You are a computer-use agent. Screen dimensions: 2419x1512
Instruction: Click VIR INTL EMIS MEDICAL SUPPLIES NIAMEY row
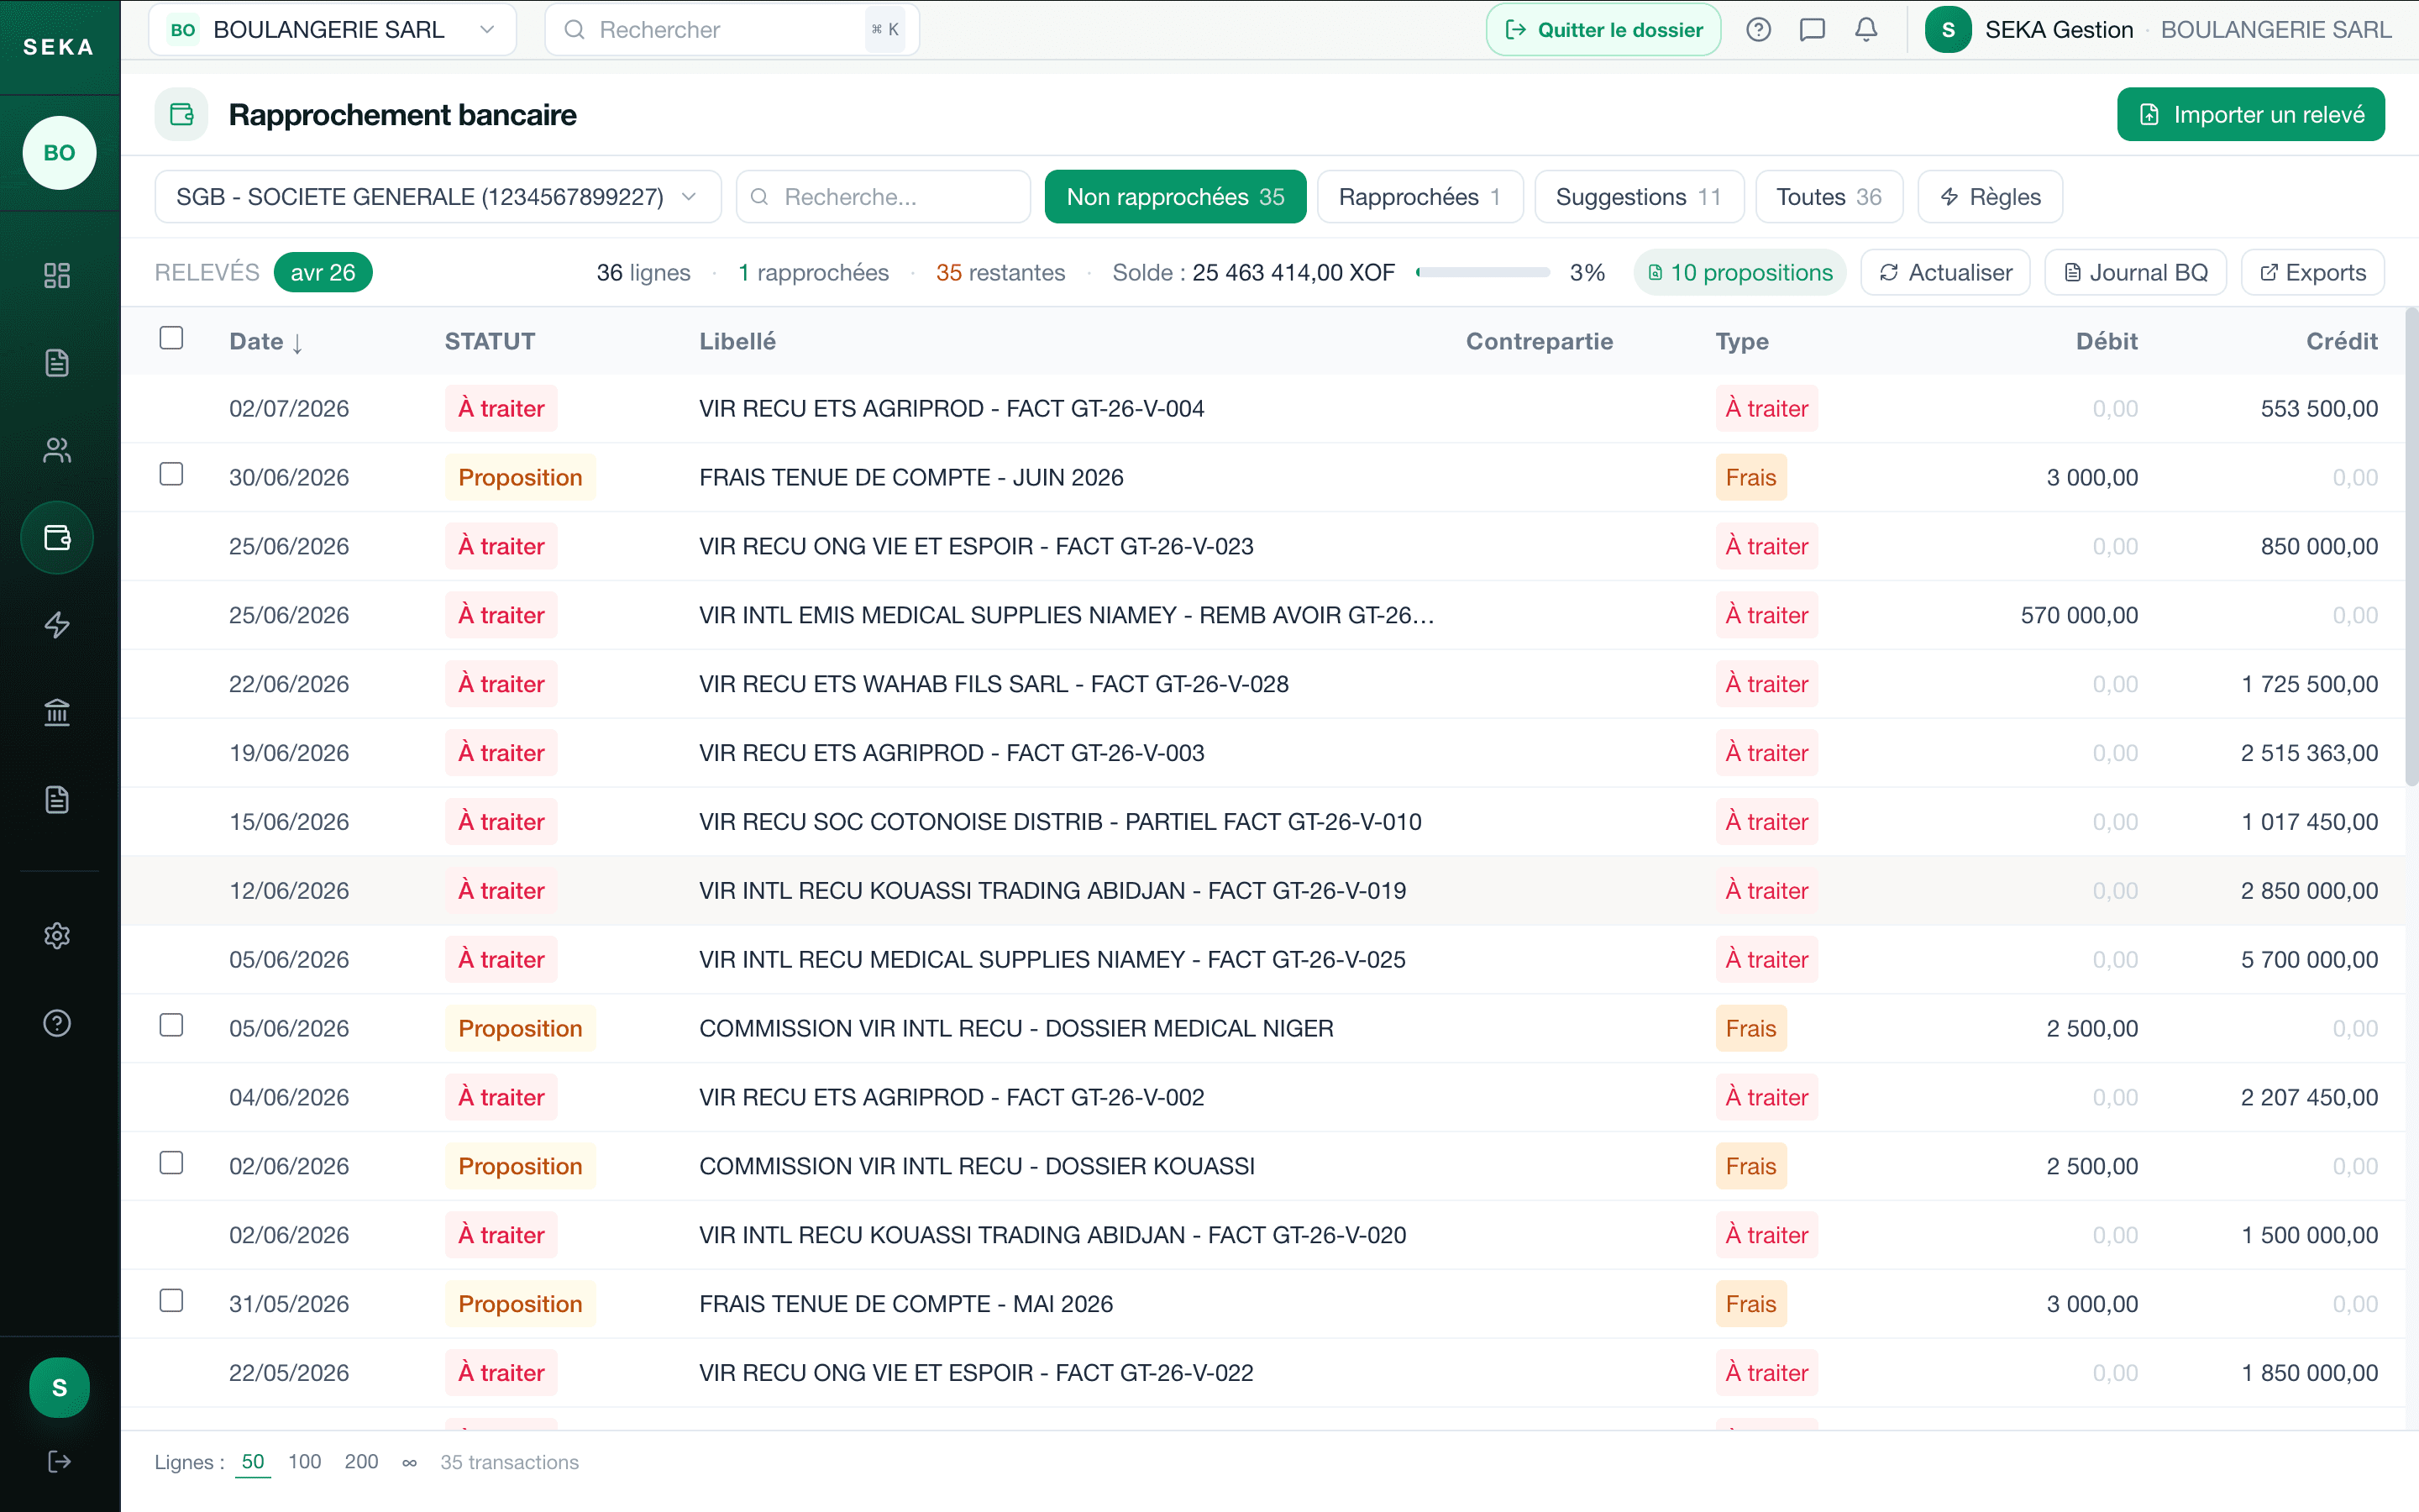point(1262,615)
